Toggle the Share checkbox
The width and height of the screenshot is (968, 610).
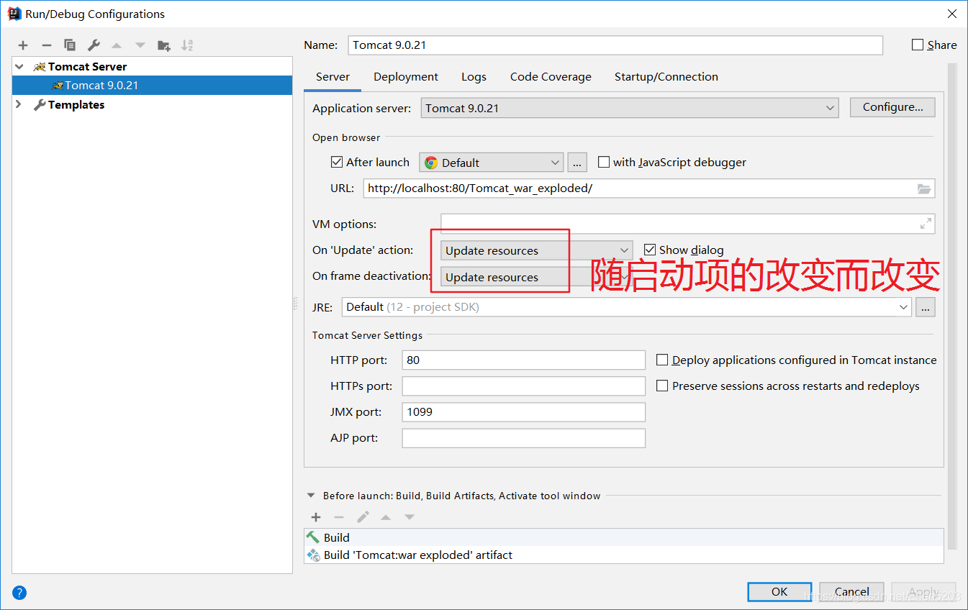[x=918, y=45]
